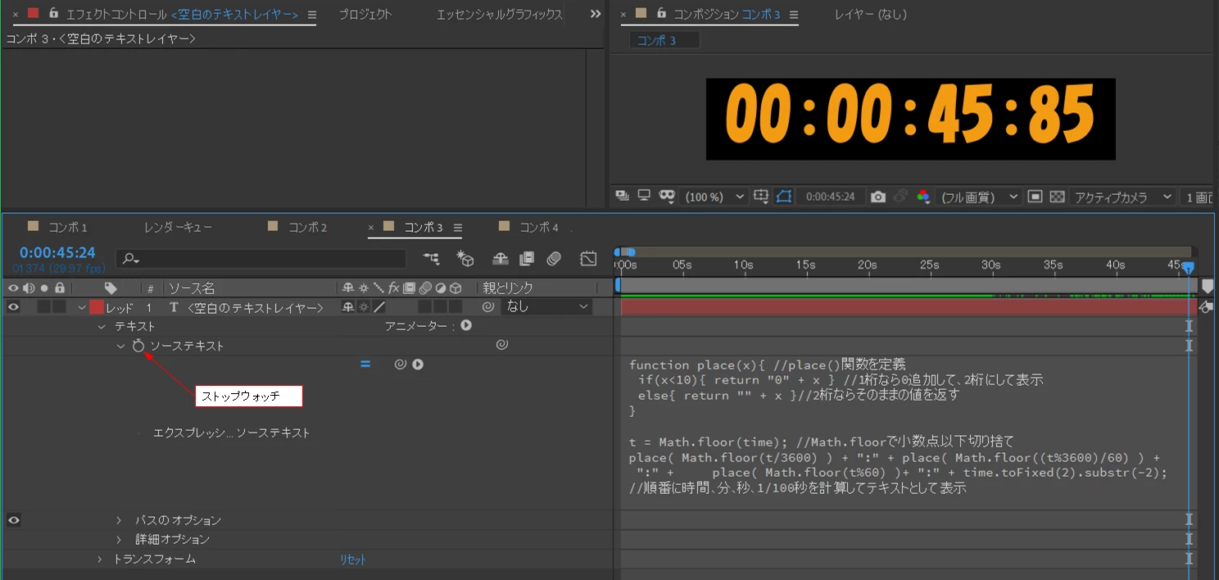This screenshot has width=1219, height=580.
Task: Toggle lock icon on Composition panel tab
Action: (661, 14)
